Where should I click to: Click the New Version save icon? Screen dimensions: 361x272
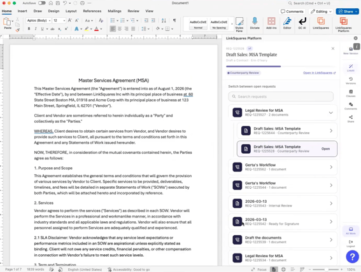coord(351,51)
